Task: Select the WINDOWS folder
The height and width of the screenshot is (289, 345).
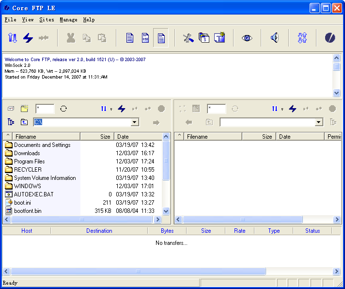Action: 28,186
